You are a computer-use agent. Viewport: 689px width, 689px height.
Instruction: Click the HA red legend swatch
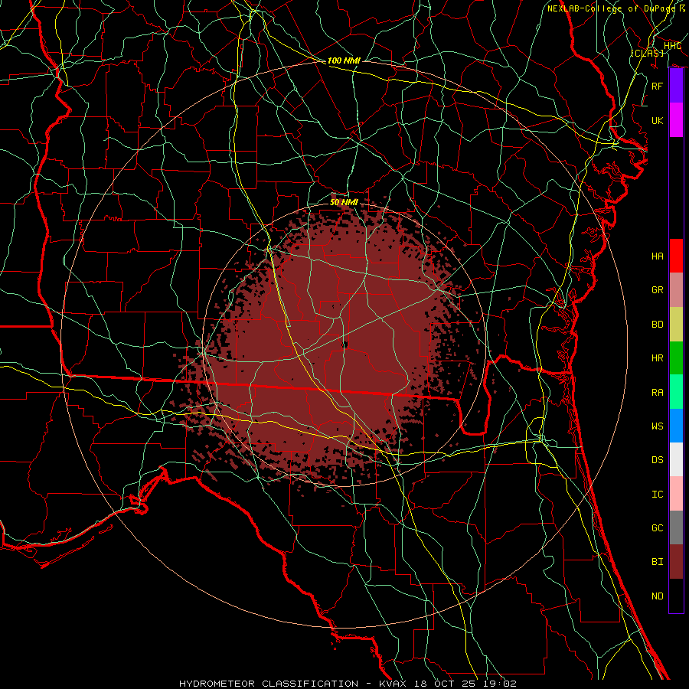[x=676, y=256]
